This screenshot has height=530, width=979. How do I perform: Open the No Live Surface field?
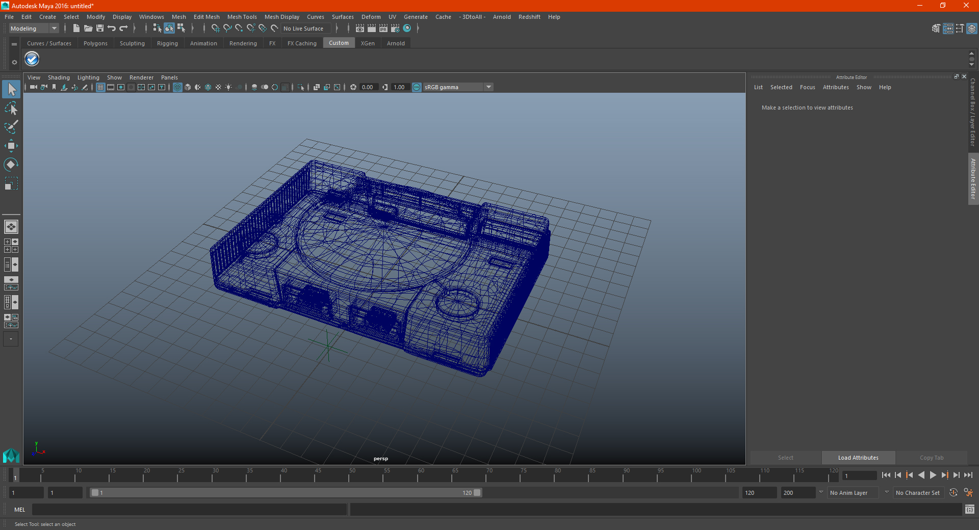click(306, 29)
